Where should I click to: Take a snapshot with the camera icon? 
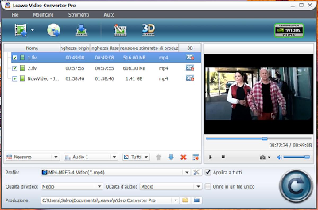[x=262, y=157]
